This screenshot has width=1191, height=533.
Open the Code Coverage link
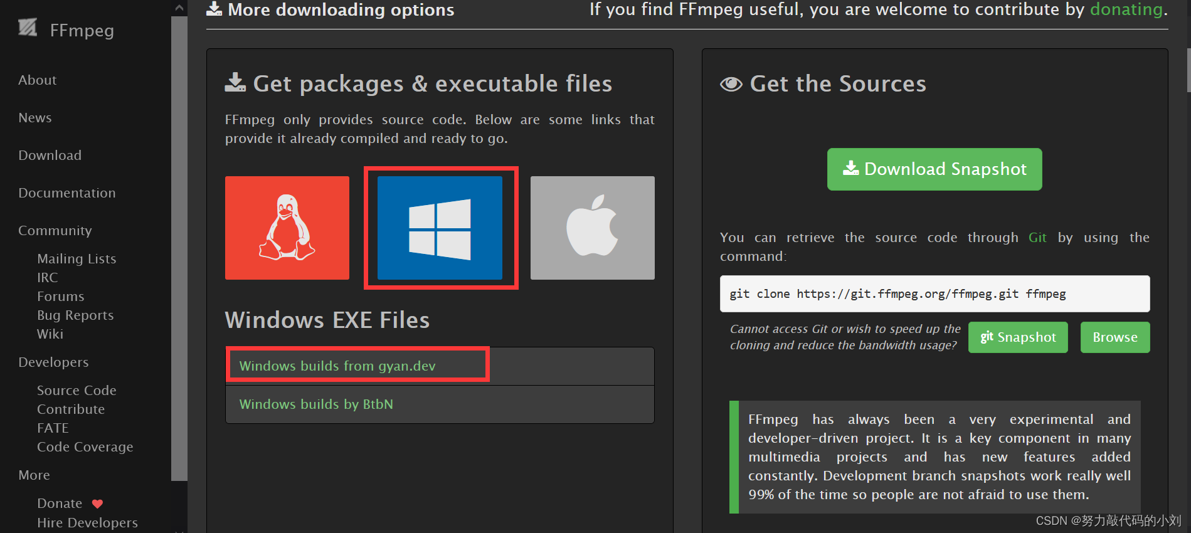tap(85, 447)
